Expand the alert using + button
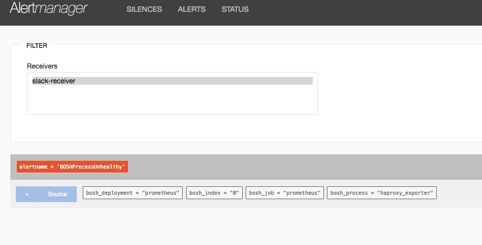This screenshot has height=245, width=482. point(27,194)
